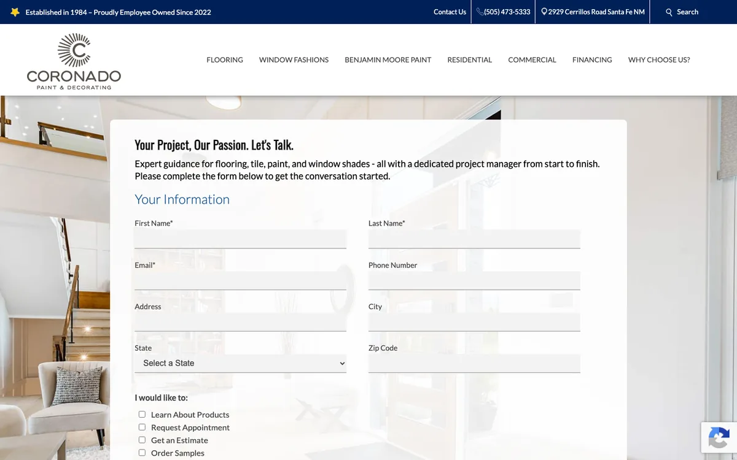Focus the First Name field
Image resolution: width=737 pixels, height=460 pixels.
point(240,239)
